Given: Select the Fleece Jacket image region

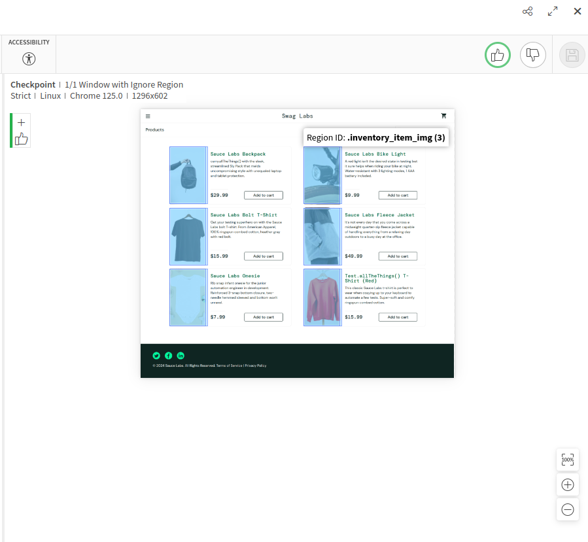Looking at the screenshot, I should click(322, 237).
